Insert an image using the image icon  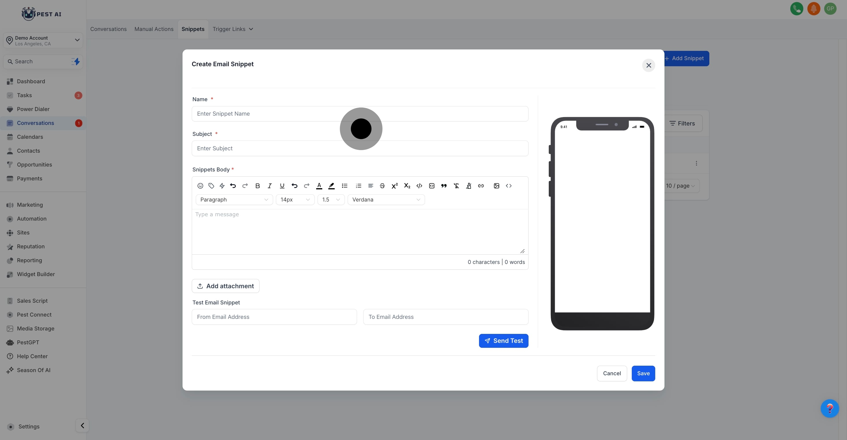[x=496, y=186]
